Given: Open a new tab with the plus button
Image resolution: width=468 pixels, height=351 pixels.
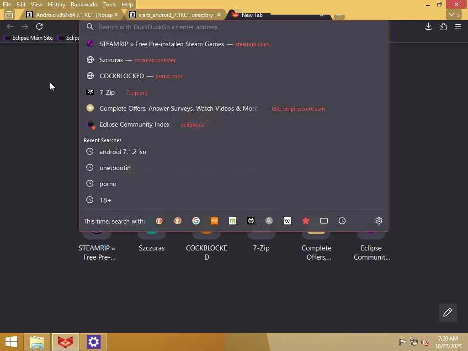Looking at the screenshot, I should point(339,15).
